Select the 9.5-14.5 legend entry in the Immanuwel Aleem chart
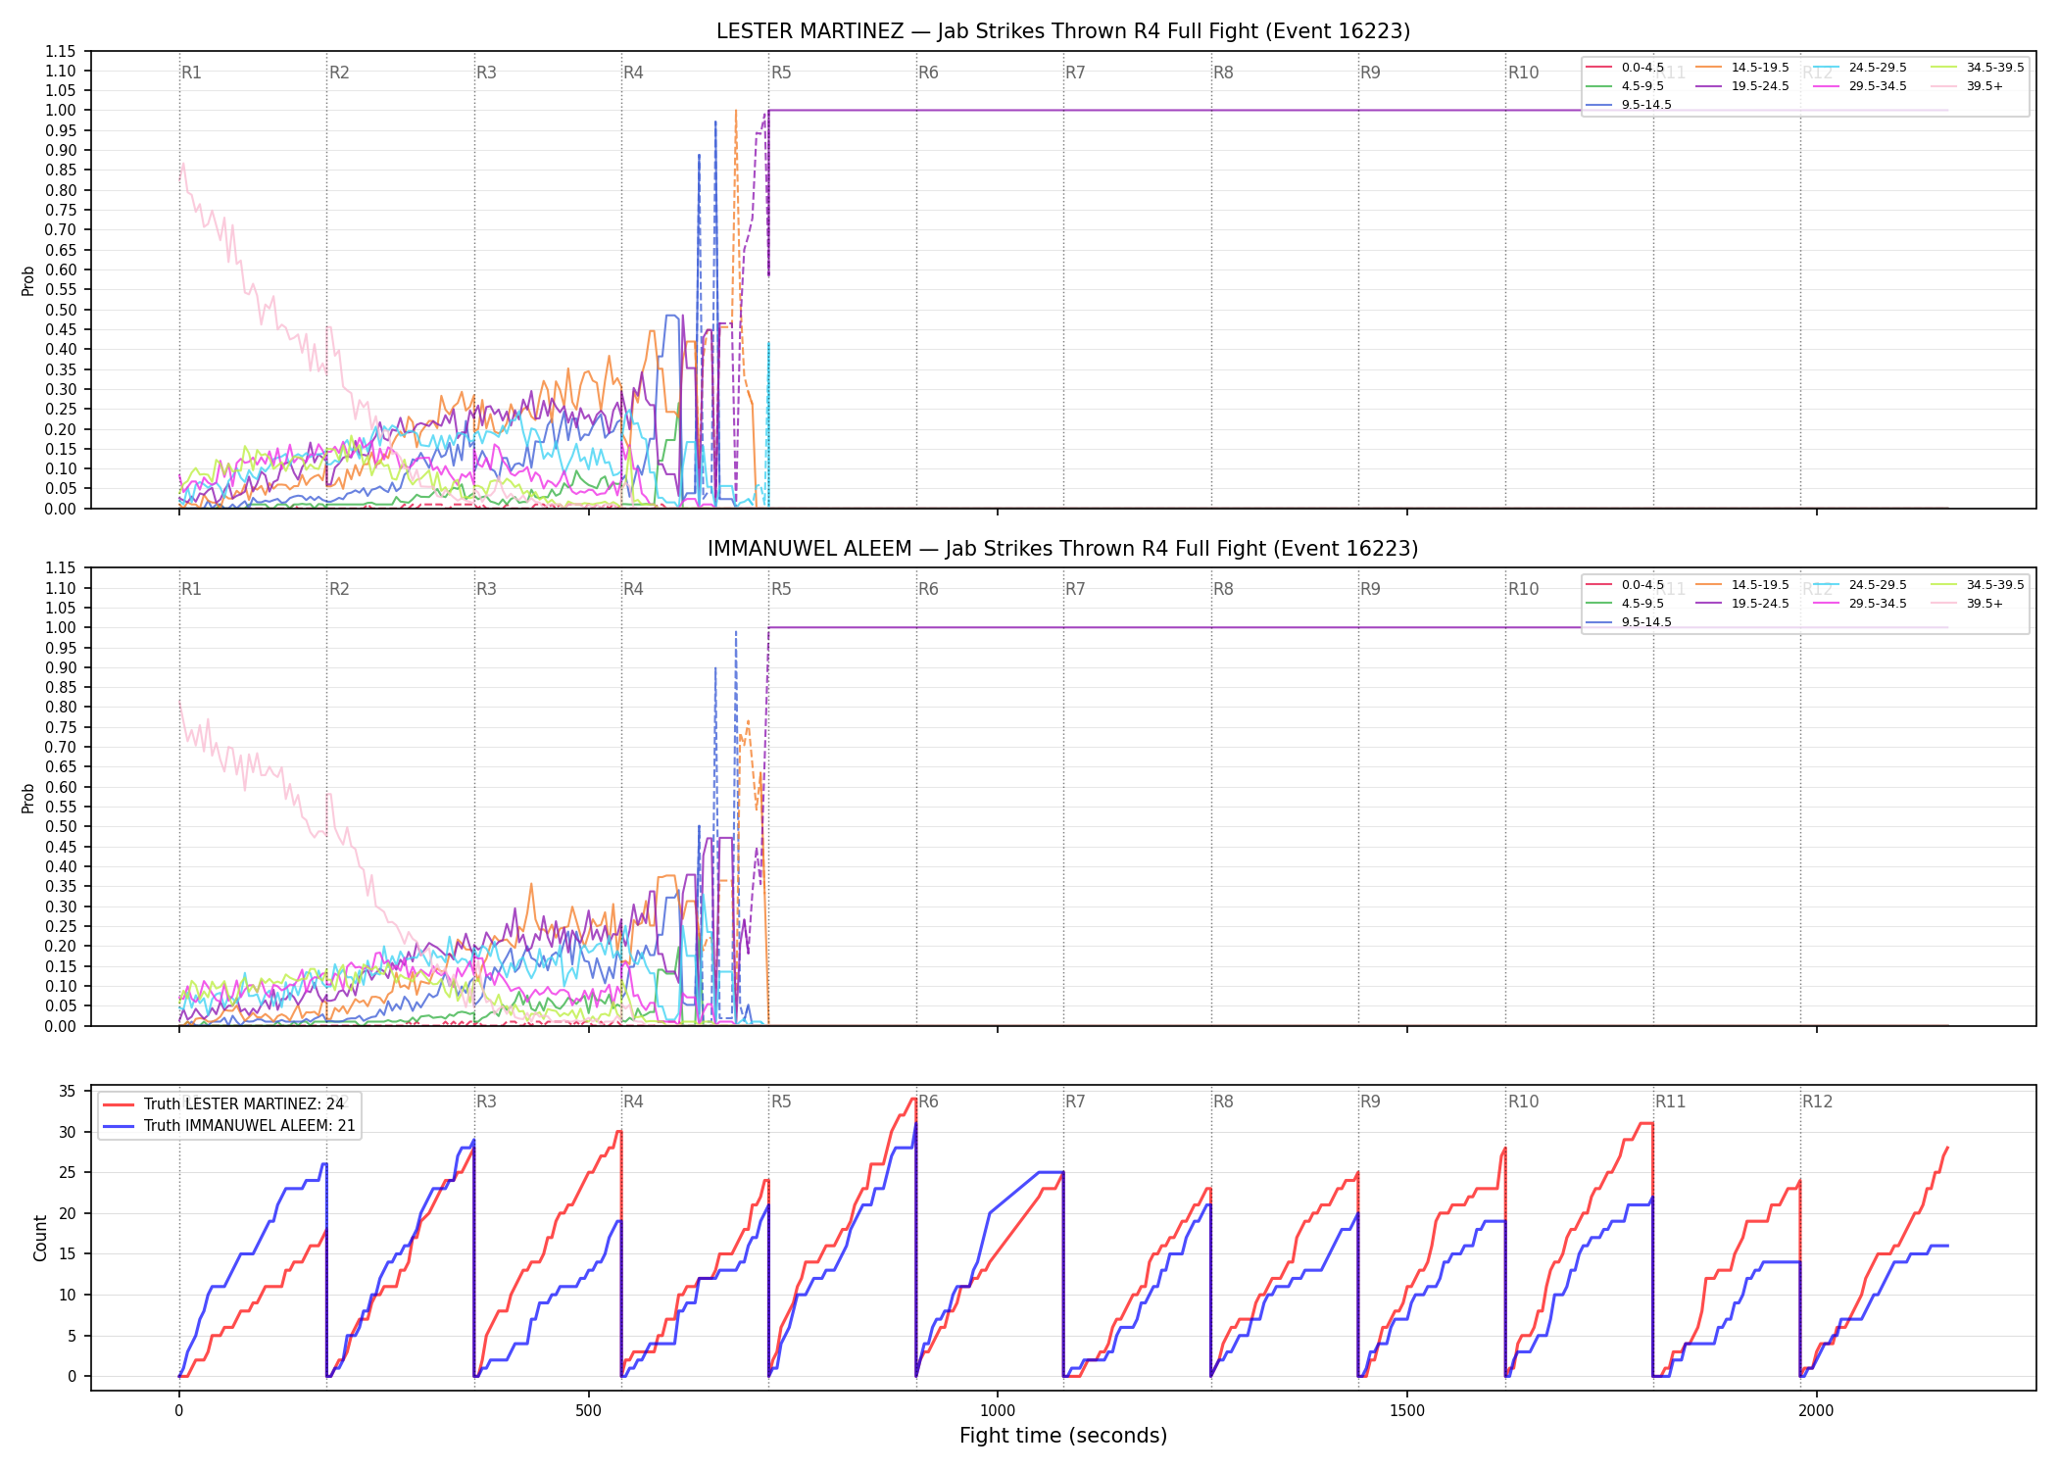The image size is (2058, 1470). 1629,622
